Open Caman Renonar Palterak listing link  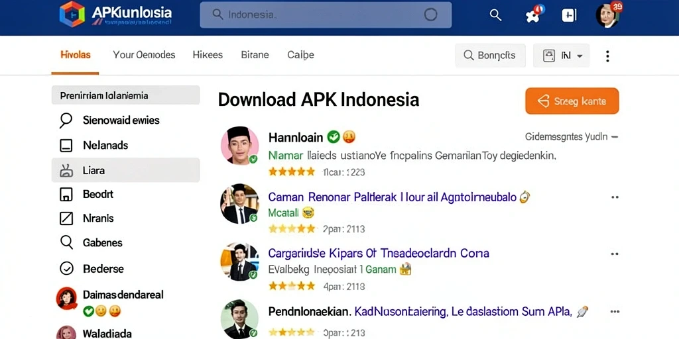click(x=393, y=197)
